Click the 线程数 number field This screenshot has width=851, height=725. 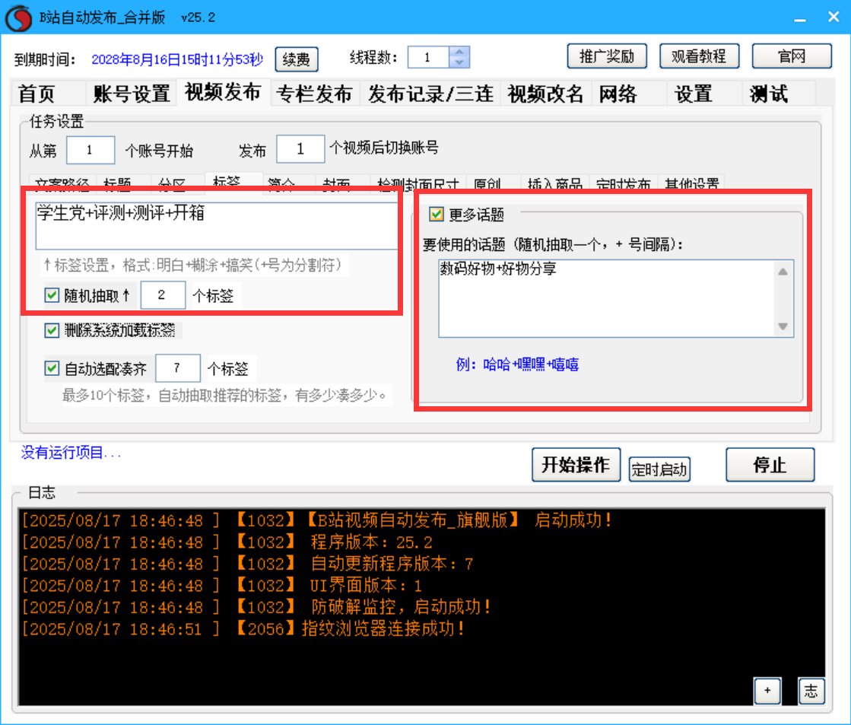tap(428, 57)
